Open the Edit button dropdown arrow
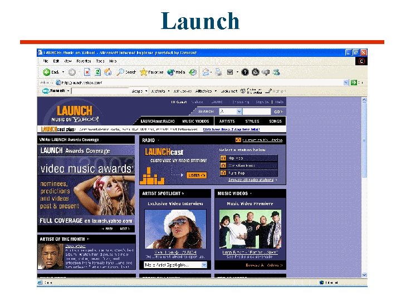The width and height of the screenshot is (401, 301). 237,72
